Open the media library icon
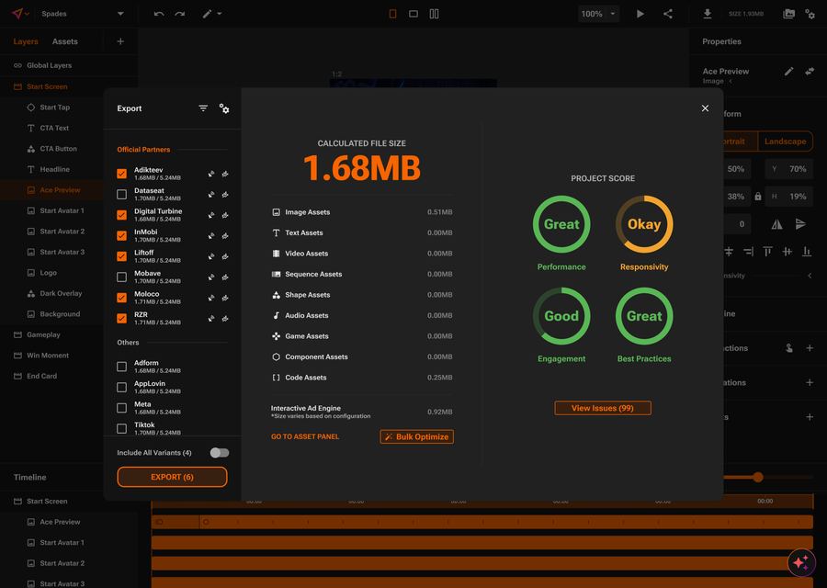This screenshot has width=827, height=588. [789, 14]
